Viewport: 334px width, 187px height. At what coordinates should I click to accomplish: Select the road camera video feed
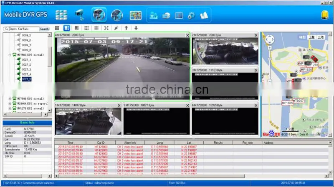122,68
